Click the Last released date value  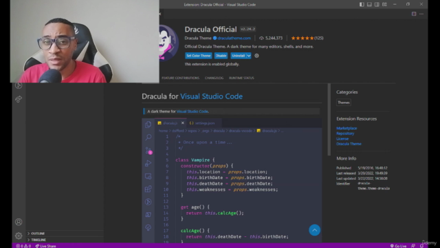[373, 173]
